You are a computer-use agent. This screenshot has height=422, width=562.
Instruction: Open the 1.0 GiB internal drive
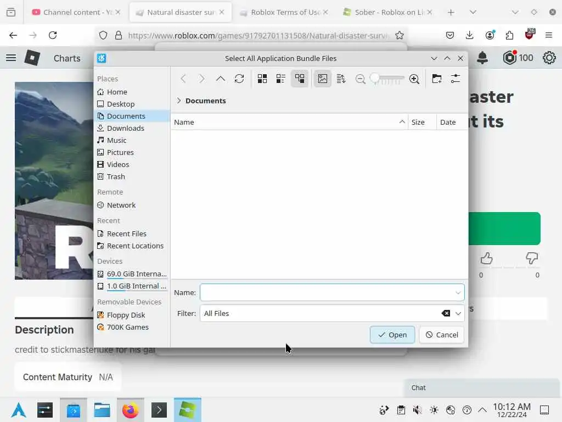(x=132, y=286)
